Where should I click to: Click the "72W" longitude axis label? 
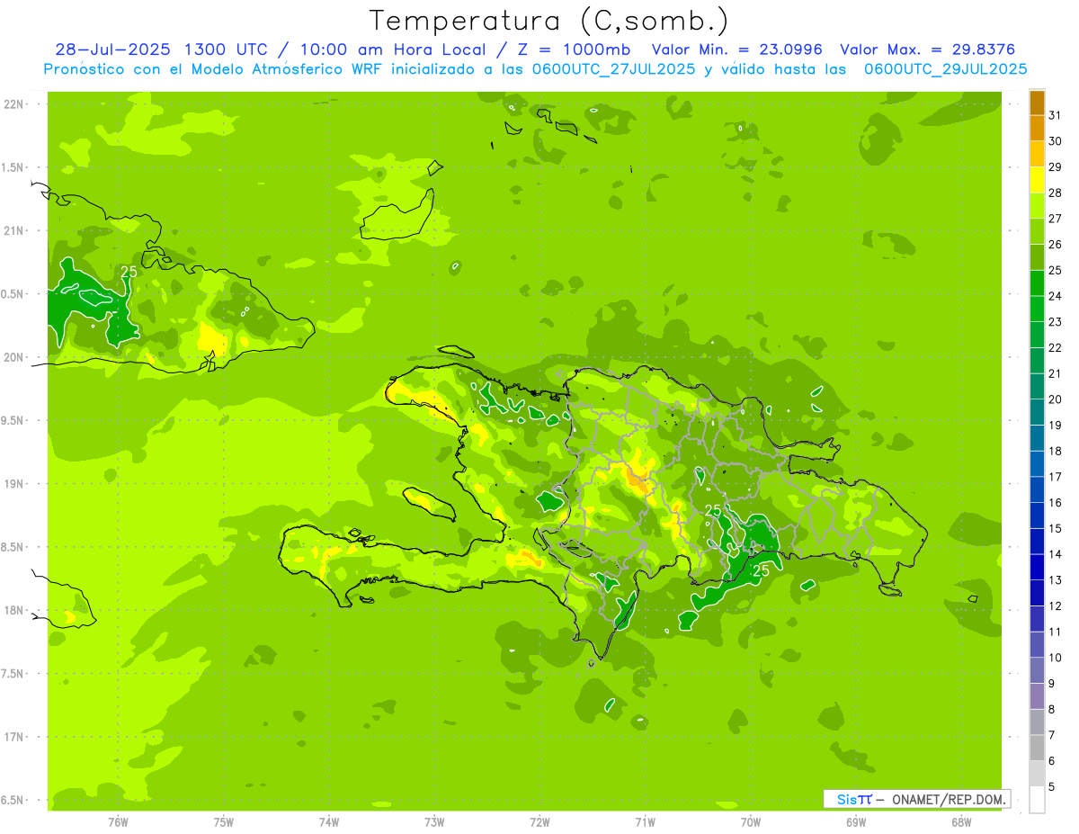[x=539, y=822]
